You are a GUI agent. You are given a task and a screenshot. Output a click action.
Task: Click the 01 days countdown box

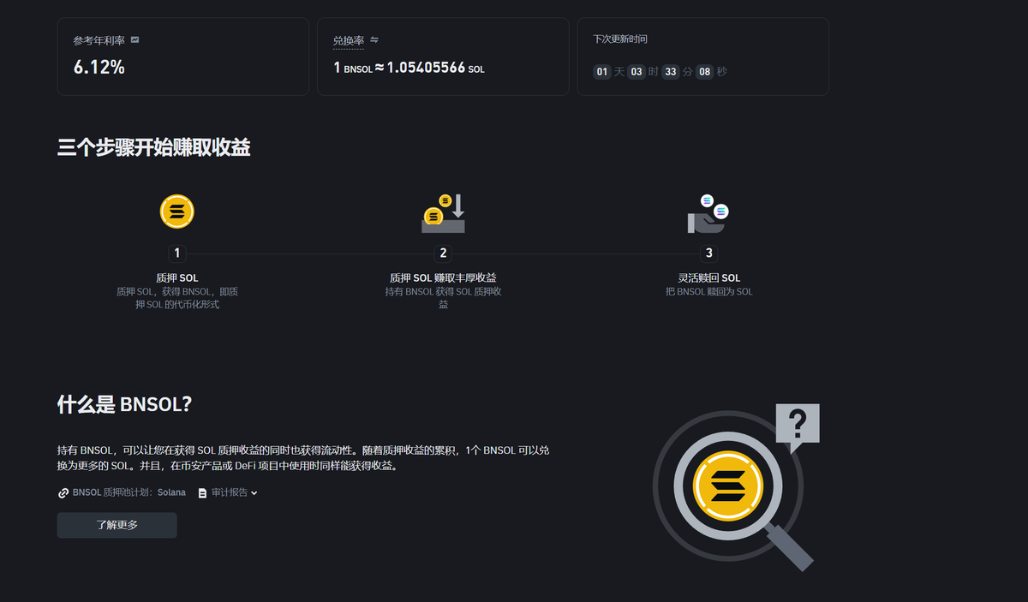[602, 72]
